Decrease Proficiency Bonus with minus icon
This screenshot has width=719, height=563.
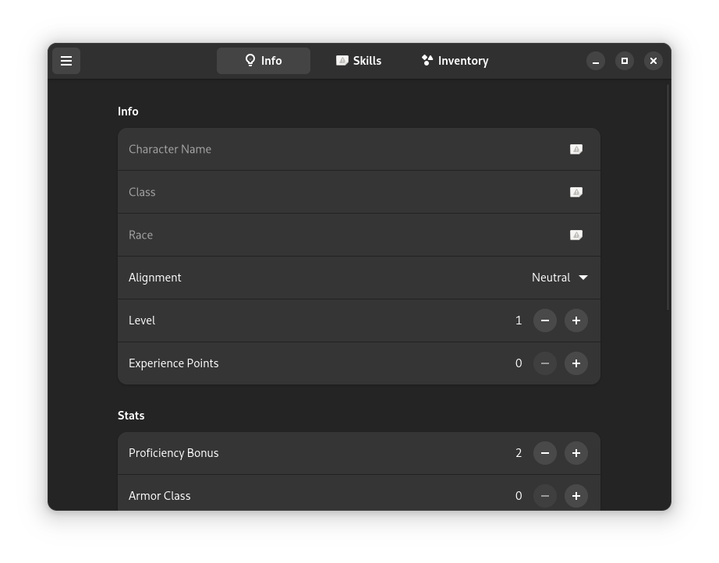[545, 453]
